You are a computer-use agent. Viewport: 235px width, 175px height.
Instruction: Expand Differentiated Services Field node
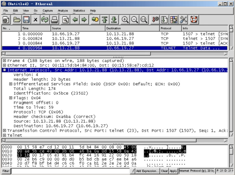click(x=11, y=84)
